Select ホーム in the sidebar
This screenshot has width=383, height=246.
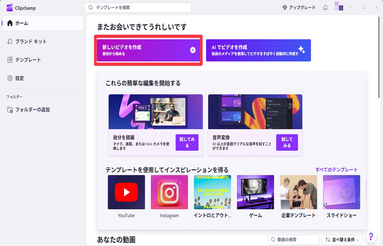click(22, 24)
